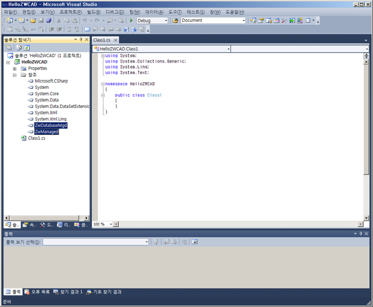
Task: Select the 출력 bottom tab
Action: pos(14,292)
